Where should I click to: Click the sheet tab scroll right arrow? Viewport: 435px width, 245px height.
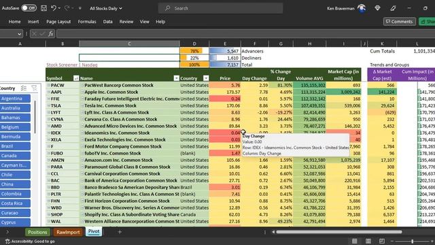pyautogui.click(x=7, y=232)
